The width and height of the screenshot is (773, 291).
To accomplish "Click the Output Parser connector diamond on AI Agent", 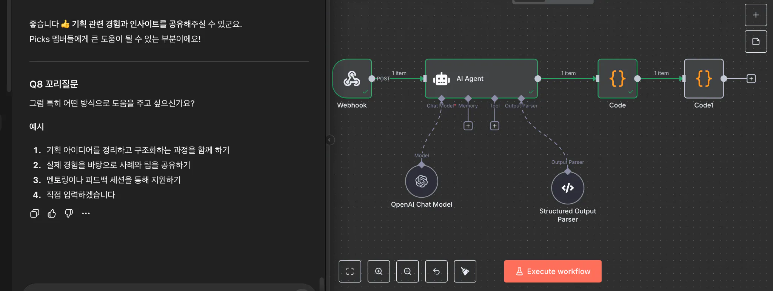I will pos(521,99).
